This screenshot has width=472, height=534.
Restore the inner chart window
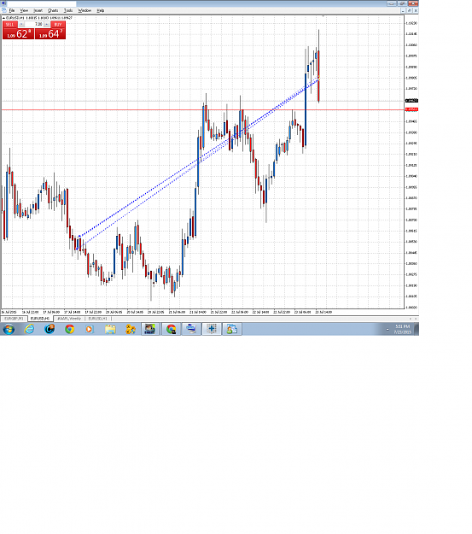click(410, 10)
